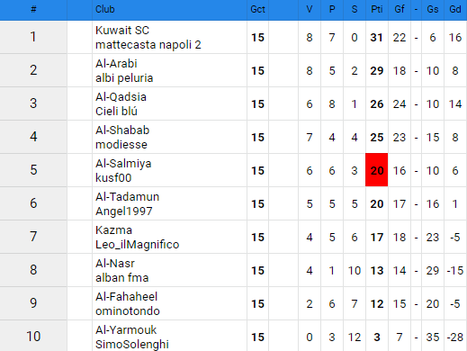Open manager mattecasta napoli 2 profile
467x351 pixels.
pyautogui.click(x=148, y=45)
